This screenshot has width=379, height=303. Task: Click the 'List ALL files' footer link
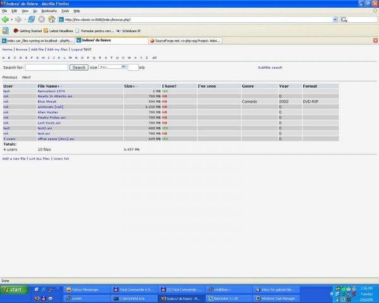39,158
